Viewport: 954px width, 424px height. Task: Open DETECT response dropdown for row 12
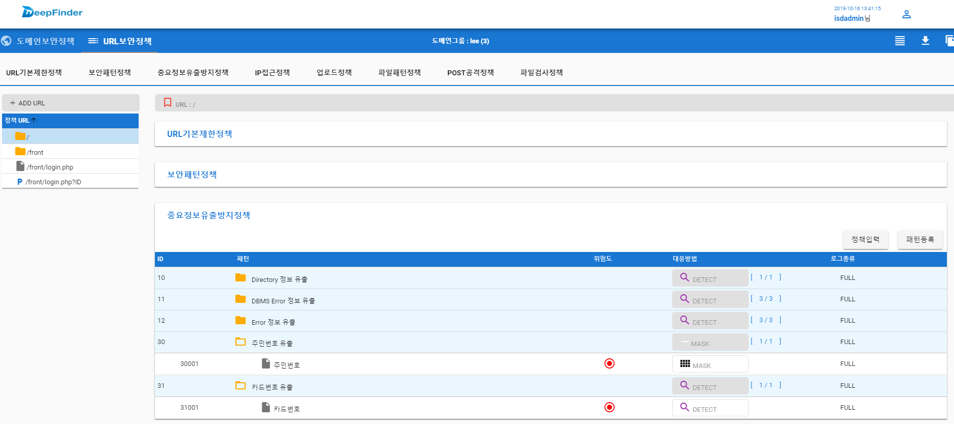710,321
